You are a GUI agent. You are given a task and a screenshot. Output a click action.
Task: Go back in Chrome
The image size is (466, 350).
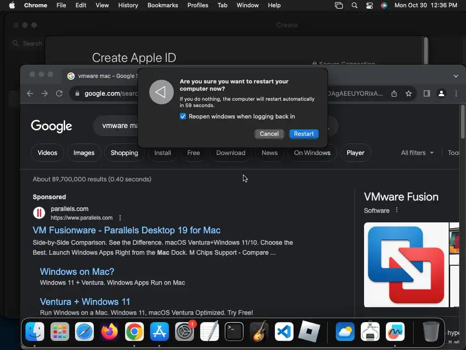click(30, 93)
